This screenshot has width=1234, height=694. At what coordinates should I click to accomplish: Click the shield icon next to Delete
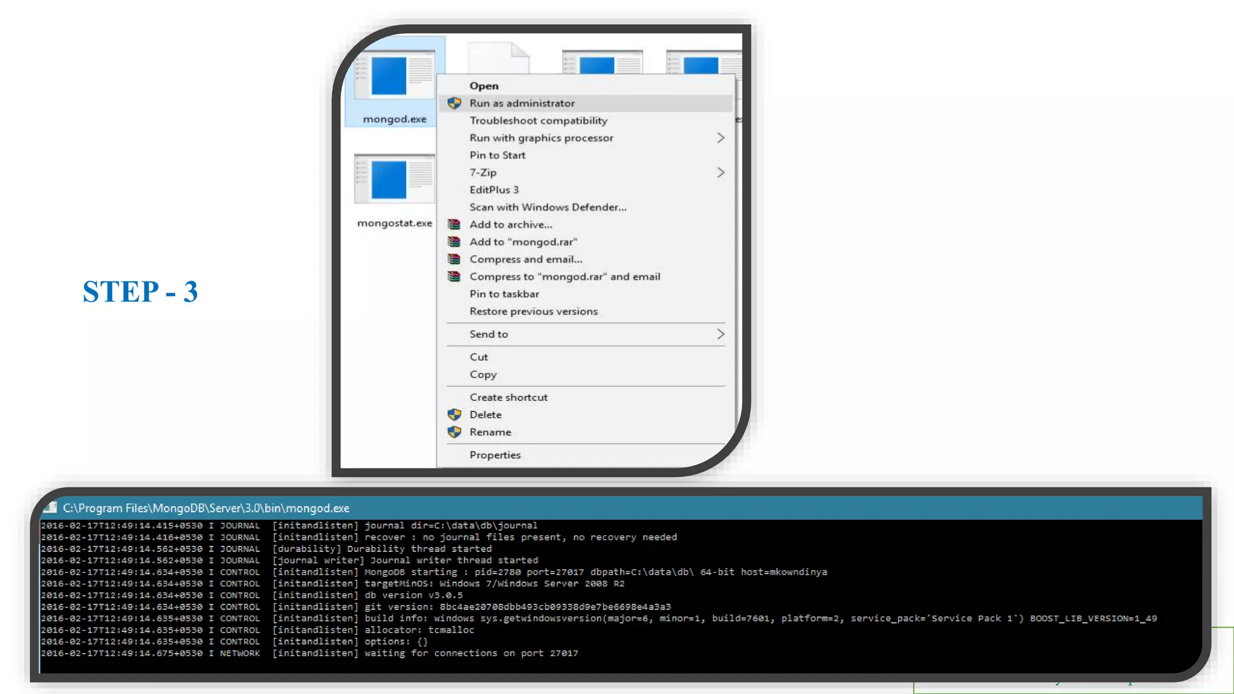click(454, 414)
